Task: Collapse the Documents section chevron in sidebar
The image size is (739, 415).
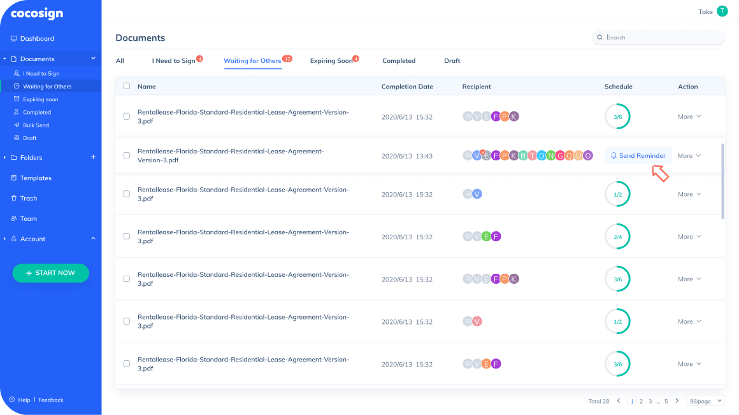Action: coord(93,59)
